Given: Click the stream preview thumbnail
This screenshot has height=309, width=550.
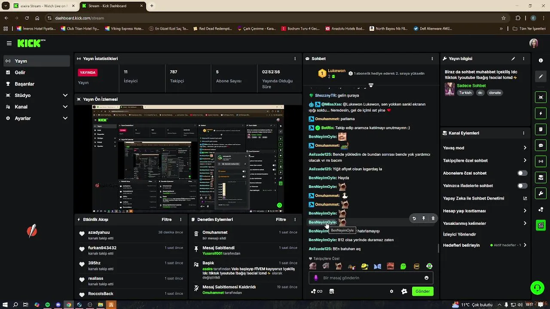Looking at the screenshot, I should [x=188, y=158].
